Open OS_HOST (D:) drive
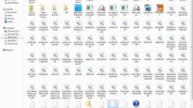Viewport: 193px width, 108px height. (13, 34)
